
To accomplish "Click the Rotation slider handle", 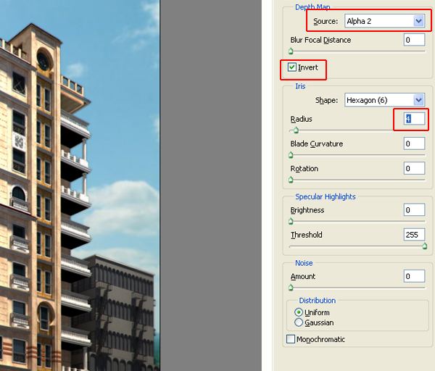I will [291, 180].
